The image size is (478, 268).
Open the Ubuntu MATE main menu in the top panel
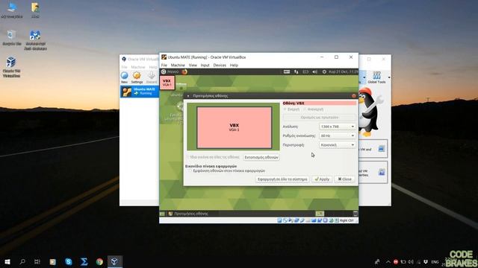tap(170, 71)
